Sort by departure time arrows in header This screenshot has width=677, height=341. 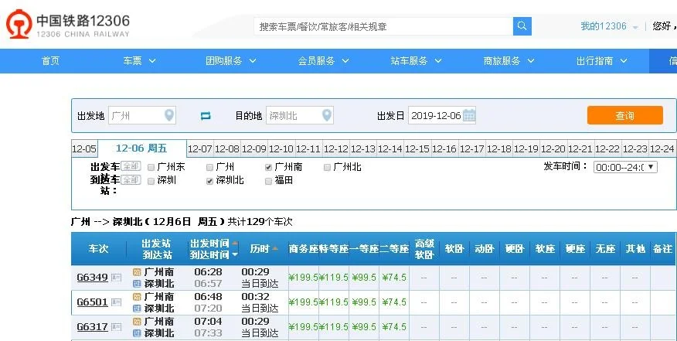tap(235, 248)
